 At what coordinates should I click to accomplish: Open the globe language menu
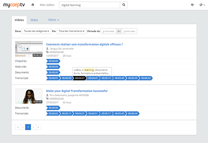coord(202,5)
